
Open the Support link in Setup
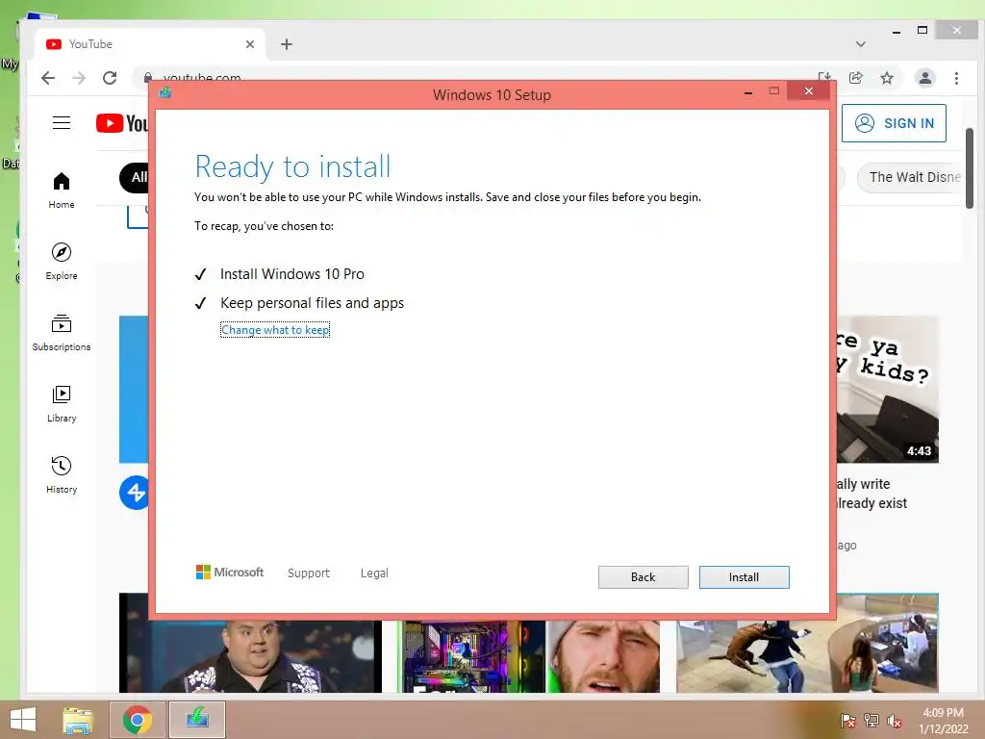(x=309, y=573)
